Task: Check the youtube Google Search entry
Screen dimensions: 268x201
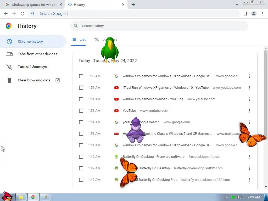Action: (x=81, y=122)
